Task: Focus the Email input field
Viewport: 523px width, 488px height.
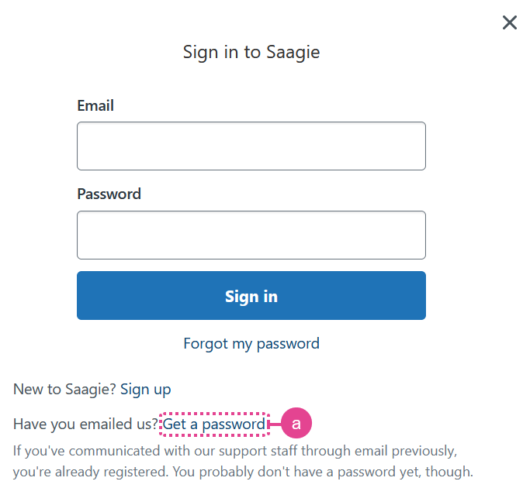Action: click(x=251, y=146)
